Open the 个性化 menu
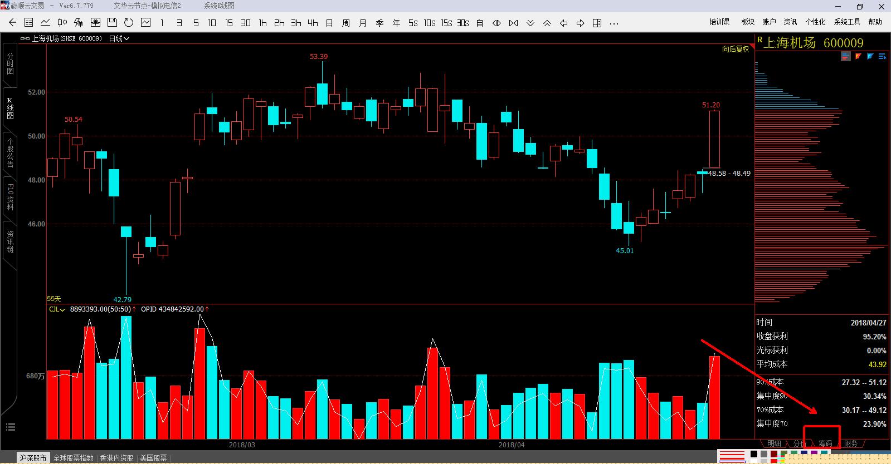The image size is (891, 464). [x=815, y=22]
